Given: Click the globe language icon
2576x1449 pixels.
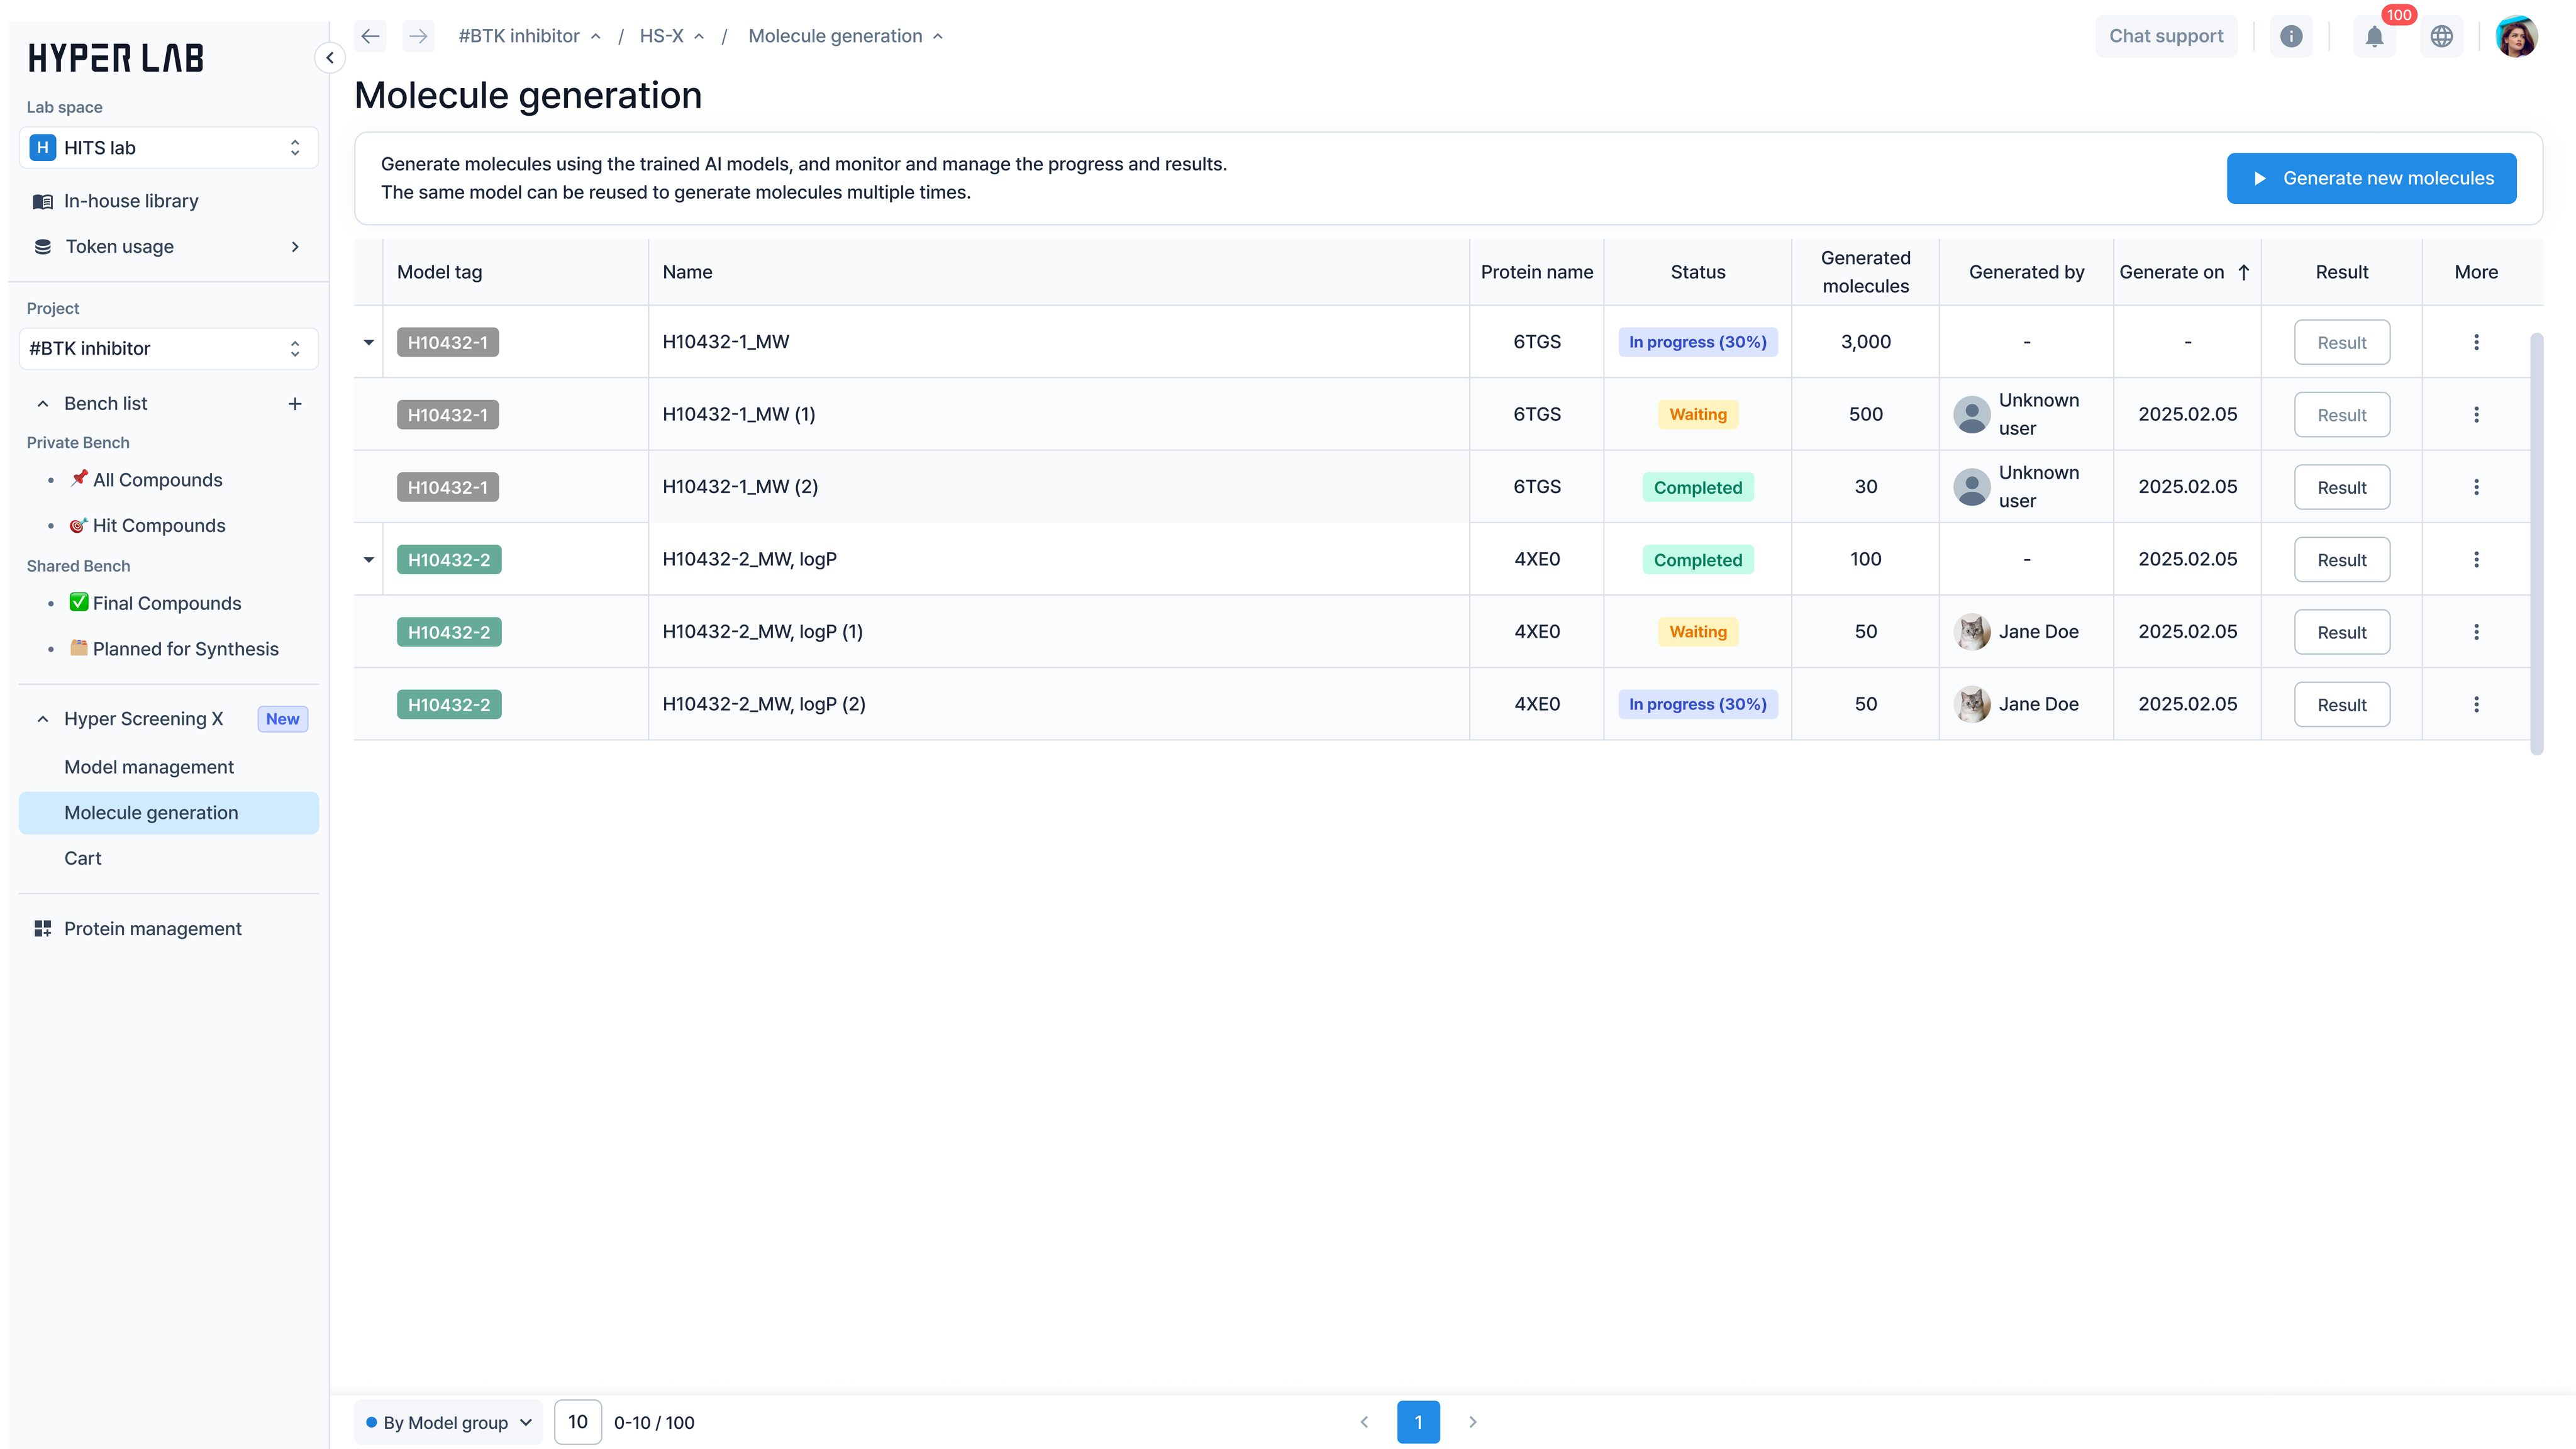Looking at the screenshot, I should pos(2441,37).
